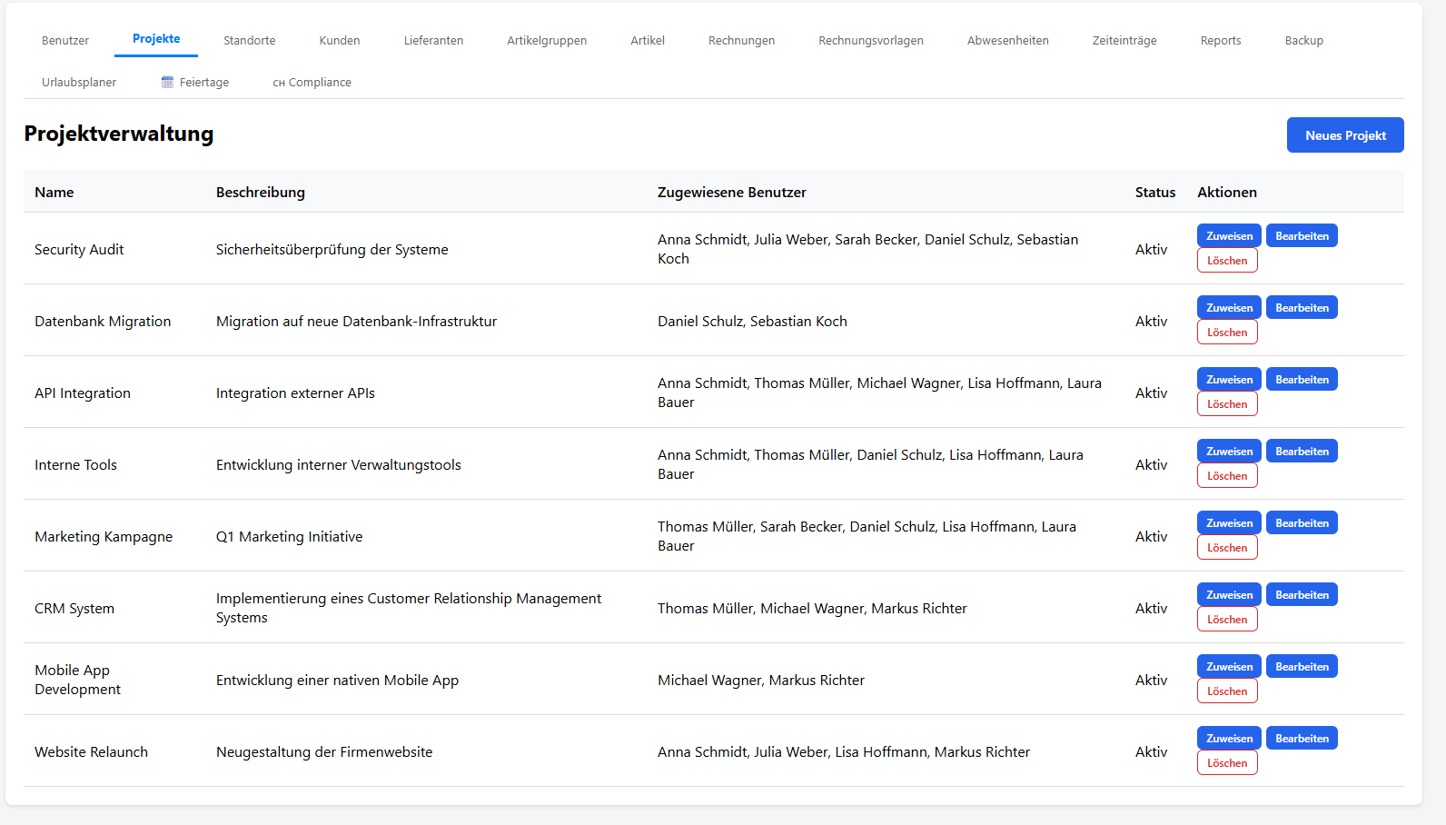Edit the Datenbank Migration project
The width and height of the screenshot is (1446, 825).
1302,308
